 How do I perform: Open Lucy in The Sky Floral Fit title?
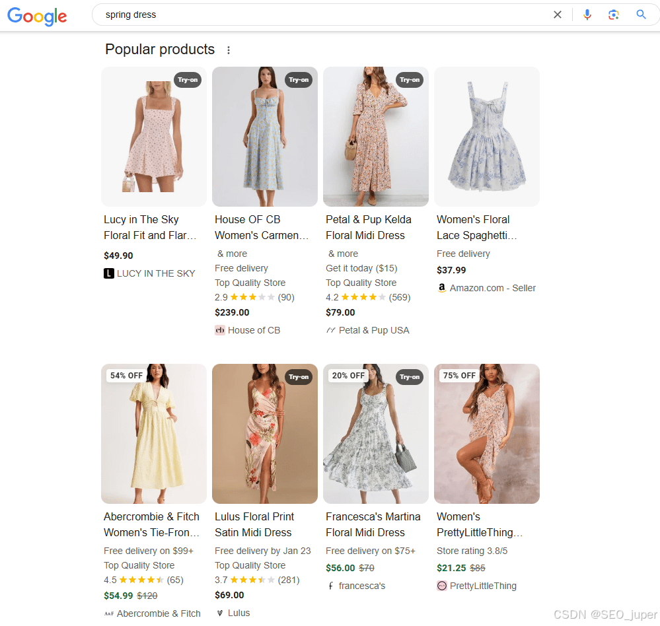[x=150, y=227]
